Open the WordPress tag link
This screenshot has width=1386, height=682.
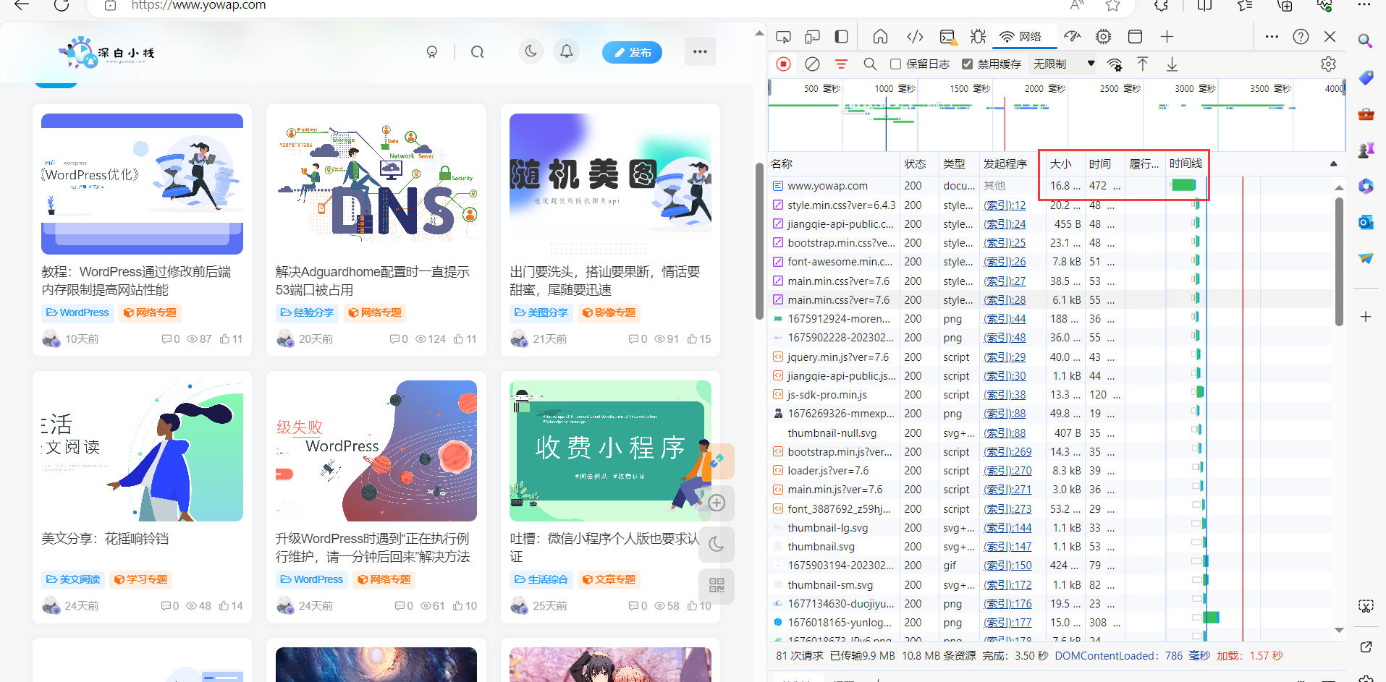click(77, 312)
